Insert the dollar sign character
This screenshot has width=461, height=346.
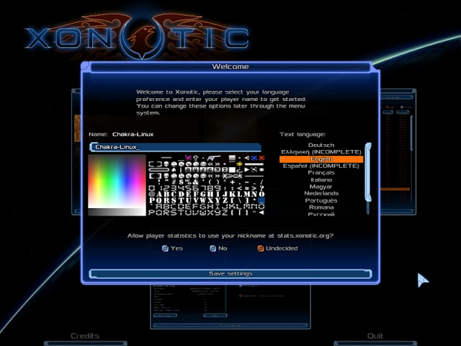click(x=181, y=182)
